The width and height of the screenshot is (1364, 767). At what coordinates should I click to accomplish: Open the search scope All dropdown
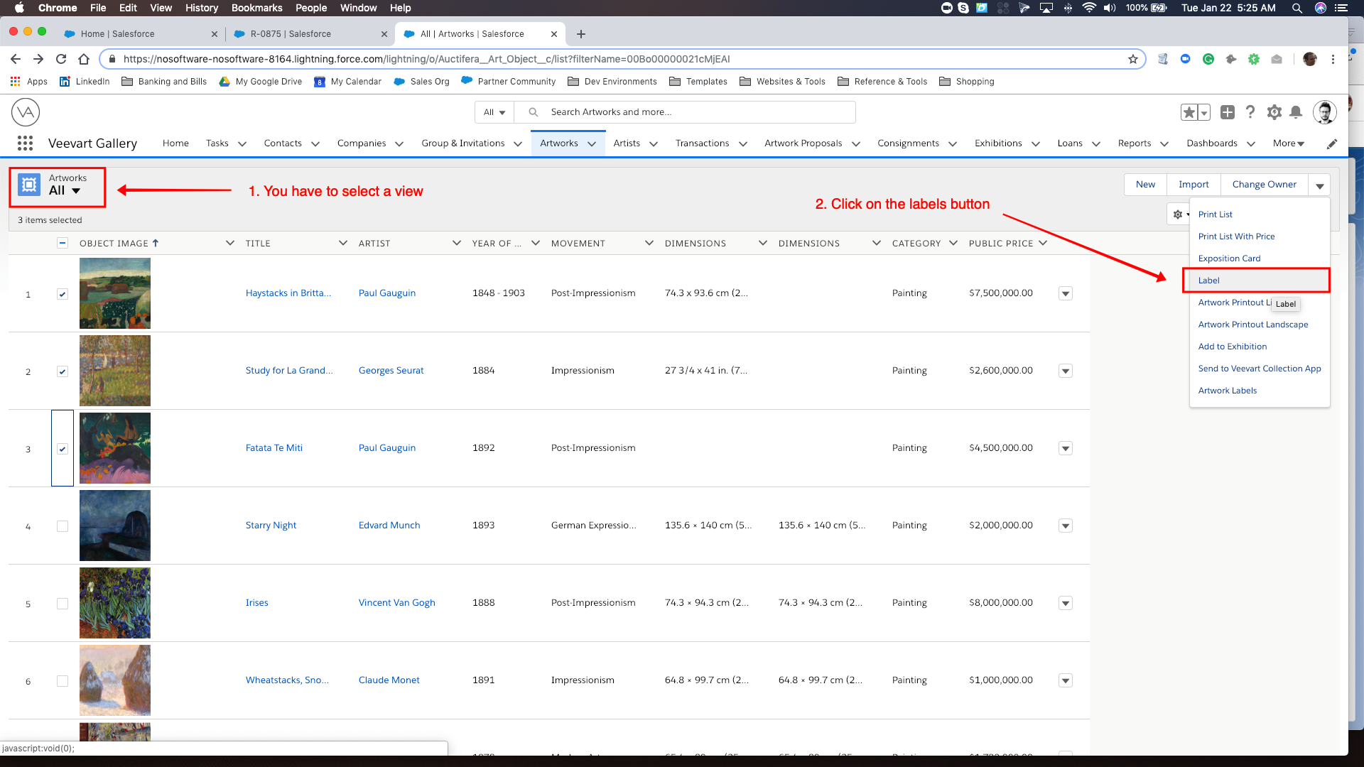pyautogui.click(x=494, y=112)
